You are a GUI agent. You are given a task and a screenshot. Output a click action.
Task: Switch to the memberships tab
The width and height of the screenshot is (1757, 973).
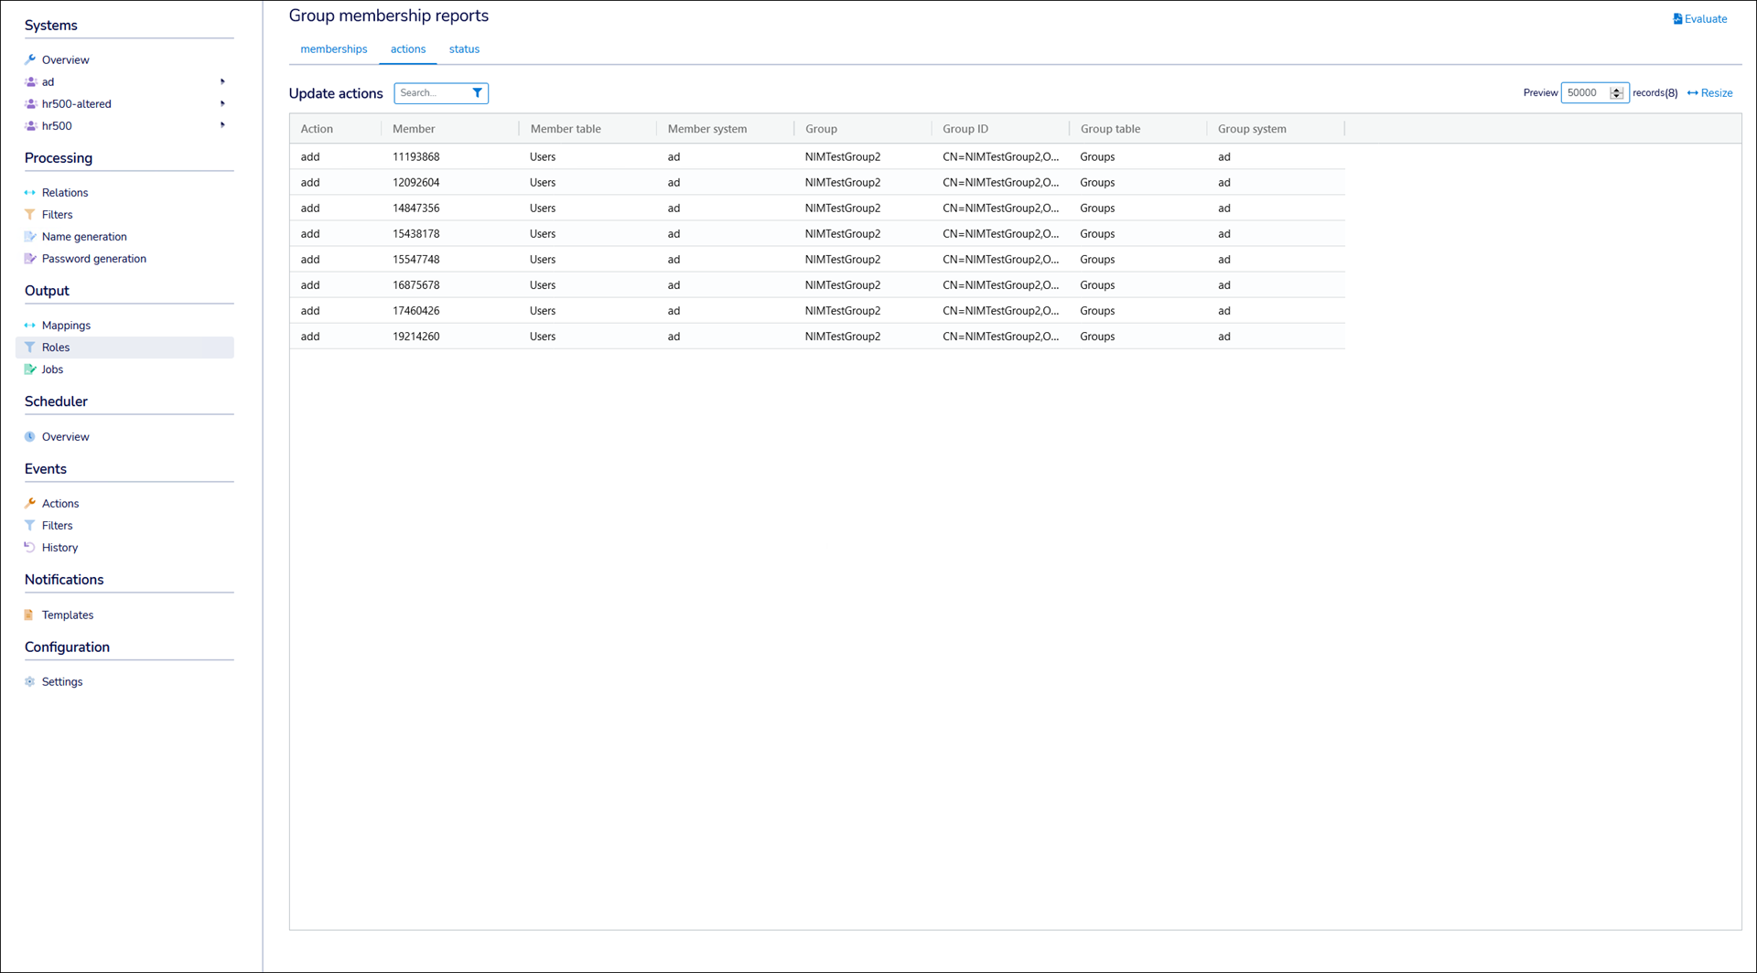click(333, 49)
